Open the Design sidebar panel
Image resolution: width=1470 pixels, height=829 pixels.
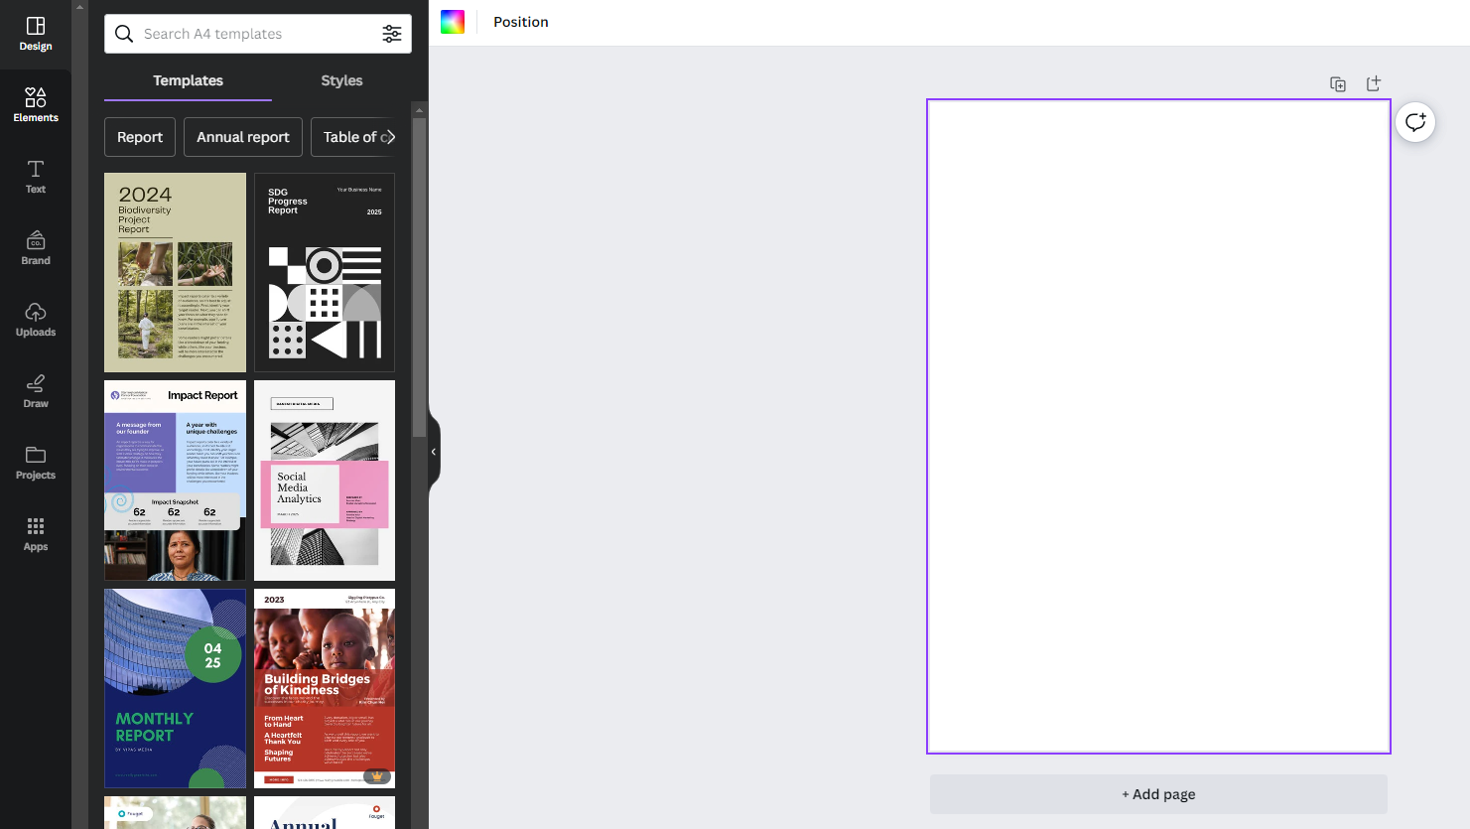click(36, 34)
